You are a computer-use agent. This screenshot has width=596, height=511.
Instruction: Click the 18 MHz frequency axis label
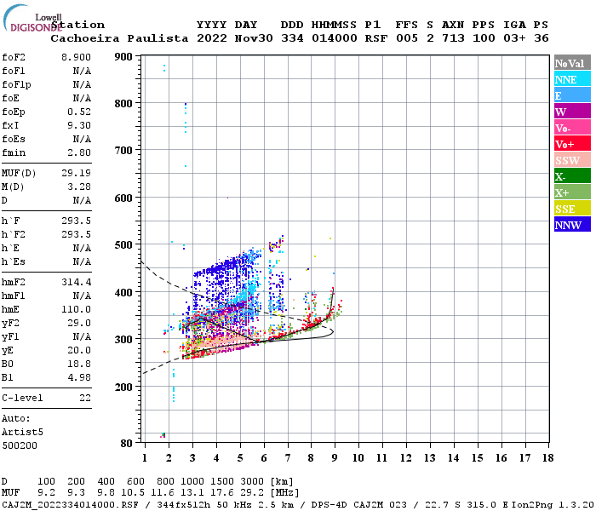click(547, 458)
